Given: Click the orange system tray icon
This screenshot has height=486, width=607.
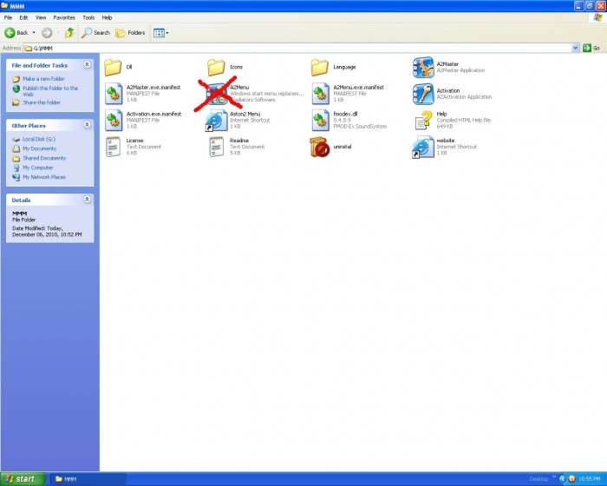Looking at the screenshot, I should tap(571, 479).
